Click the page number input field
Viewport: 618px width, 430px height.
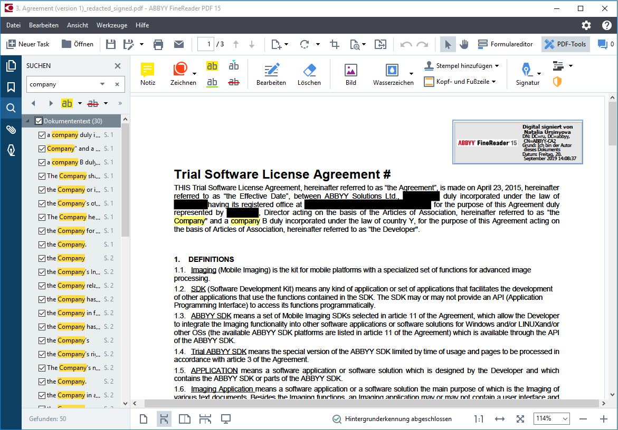click(x=206, y=44)
